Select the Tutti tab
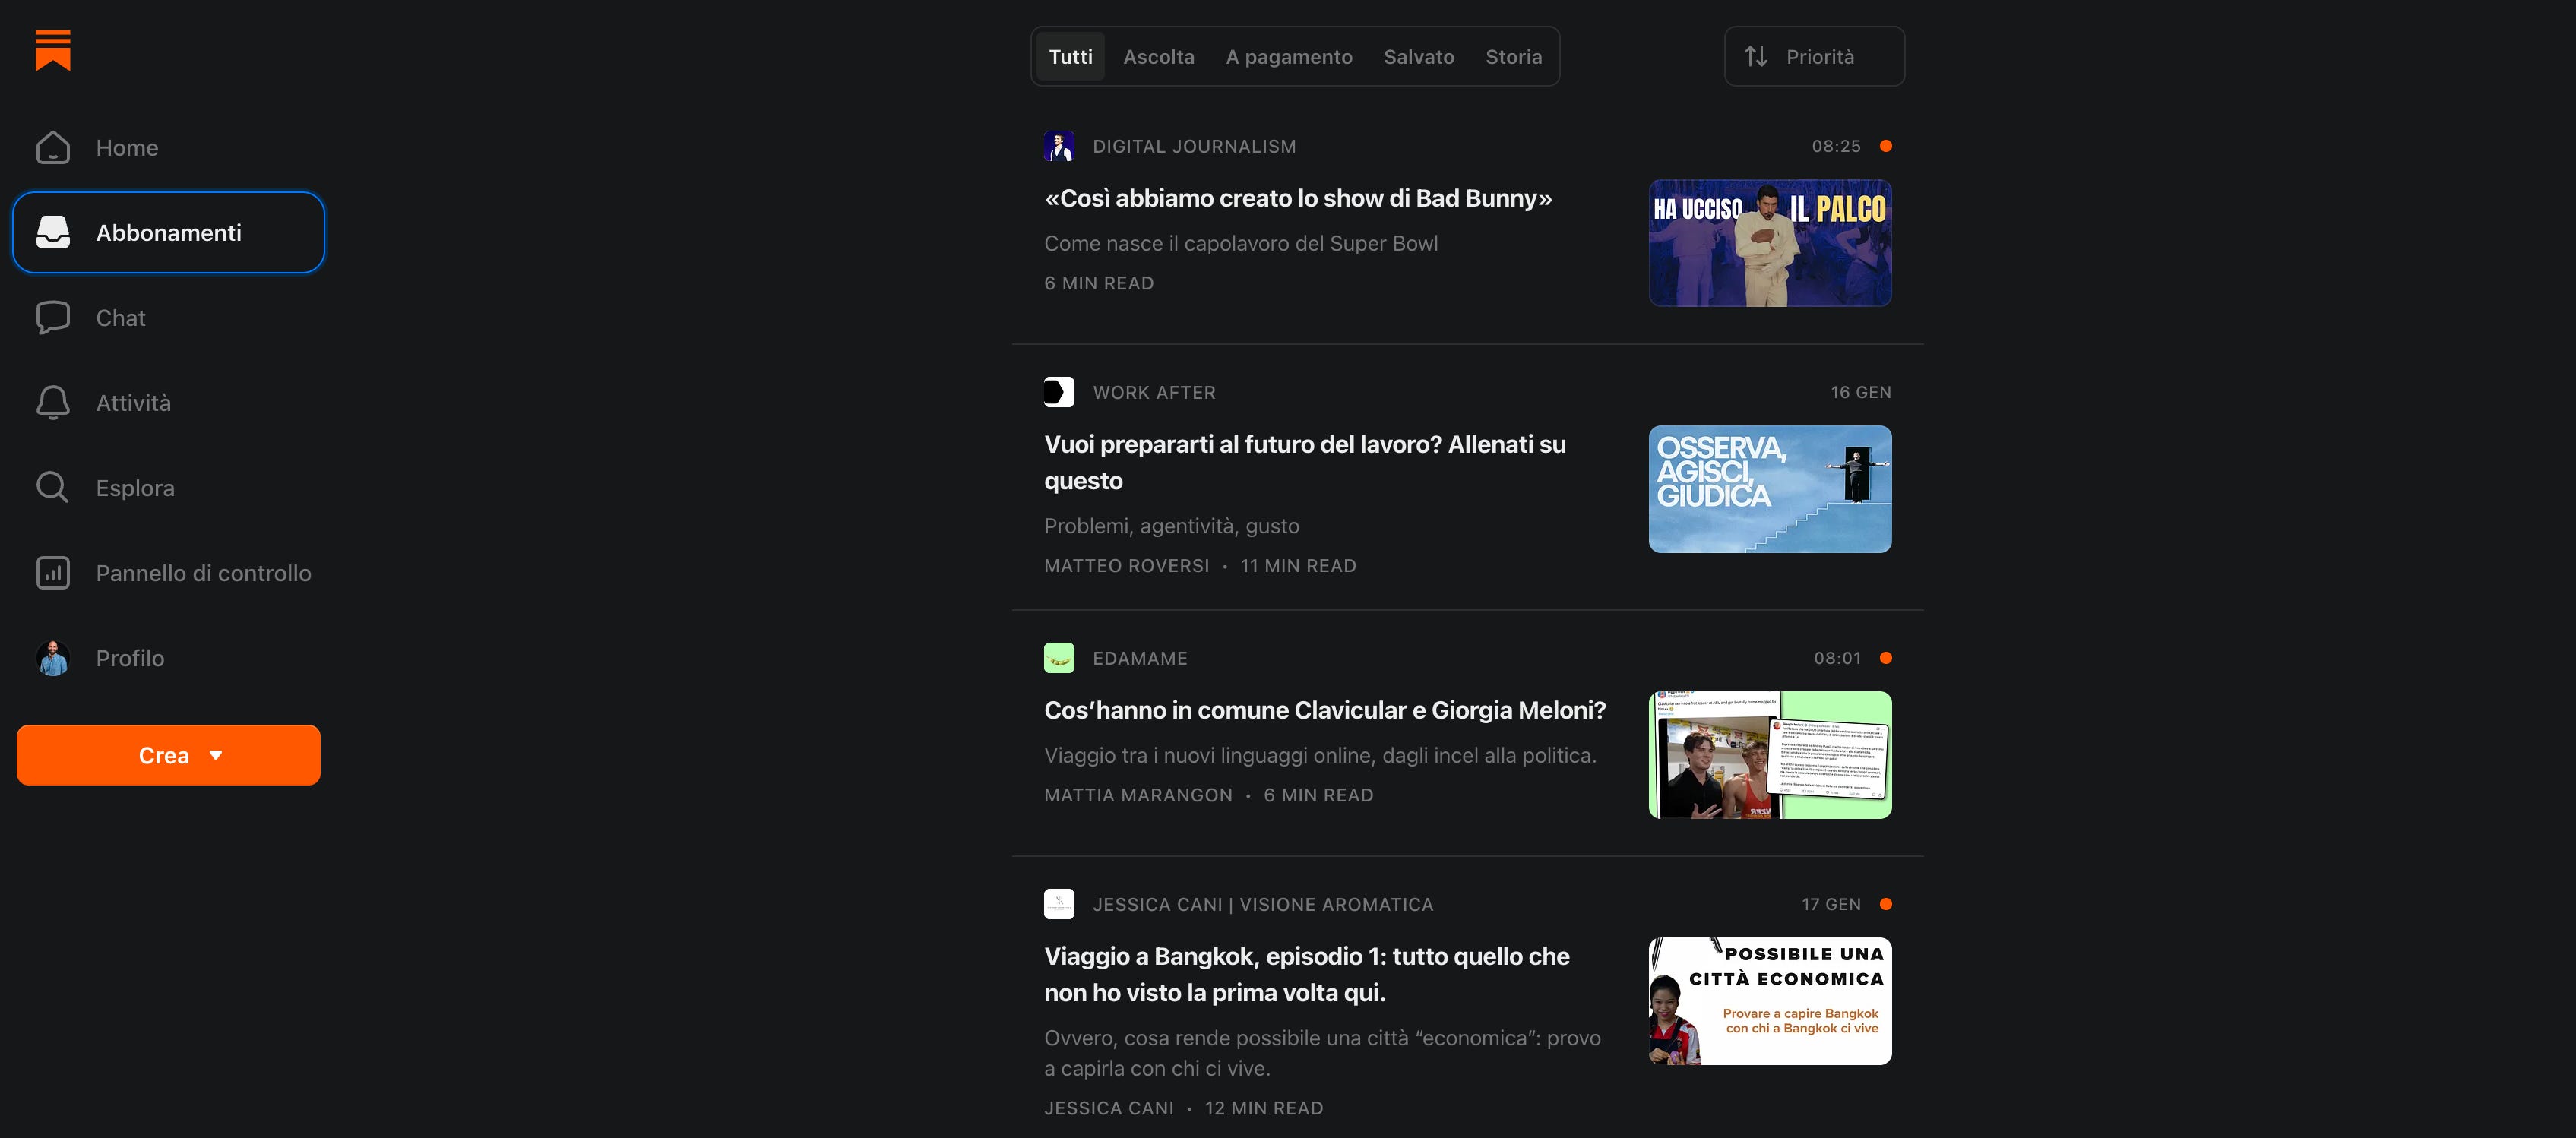The image size is (2576, 1138). click(1070, 57)
